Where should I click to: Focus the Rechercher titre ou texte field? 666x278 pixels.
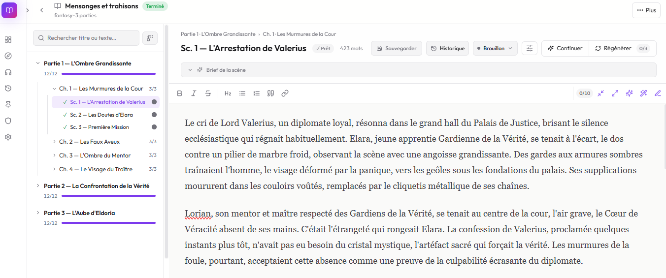pos(86,38)
